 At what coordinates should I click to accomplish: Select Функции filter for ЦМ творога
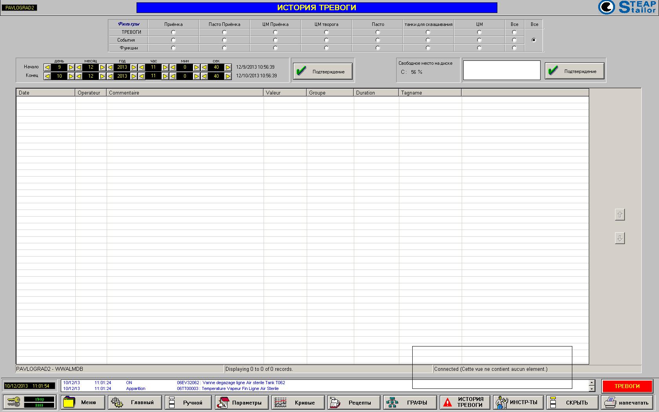[326, 48]
